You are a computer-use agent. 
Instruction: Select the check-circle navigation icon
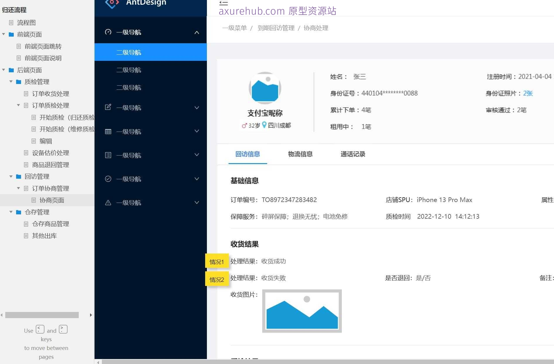coord(108,179)
